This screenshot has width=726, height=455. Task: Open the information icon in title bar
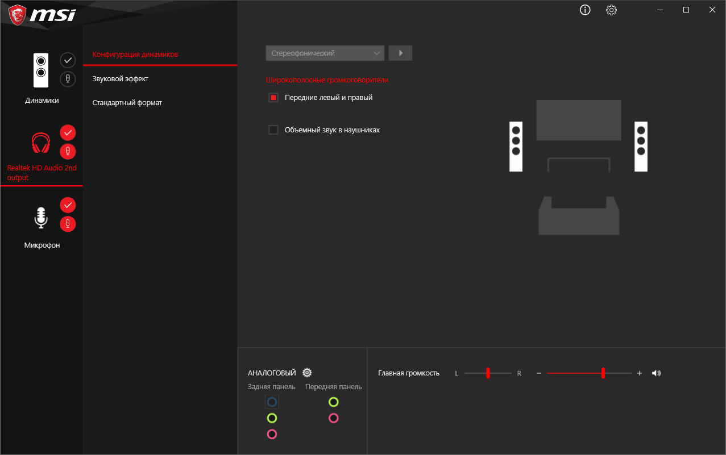pos(585,10)
